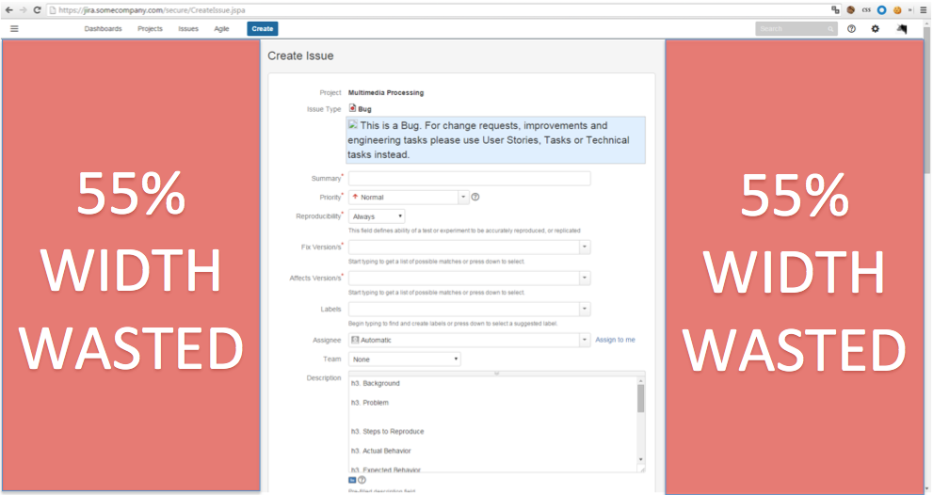Viewport: 933px width, 495px height.
Task: Click the Description textarea resize handle
Action: [641, 469]
